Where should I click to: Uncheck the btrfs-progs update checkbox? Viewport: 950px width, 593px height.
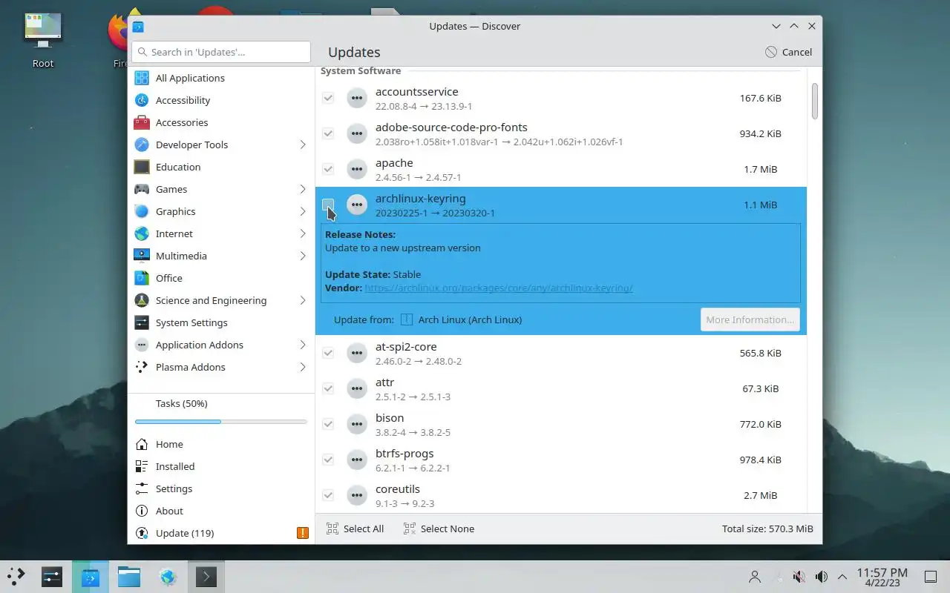click(328, 460)
